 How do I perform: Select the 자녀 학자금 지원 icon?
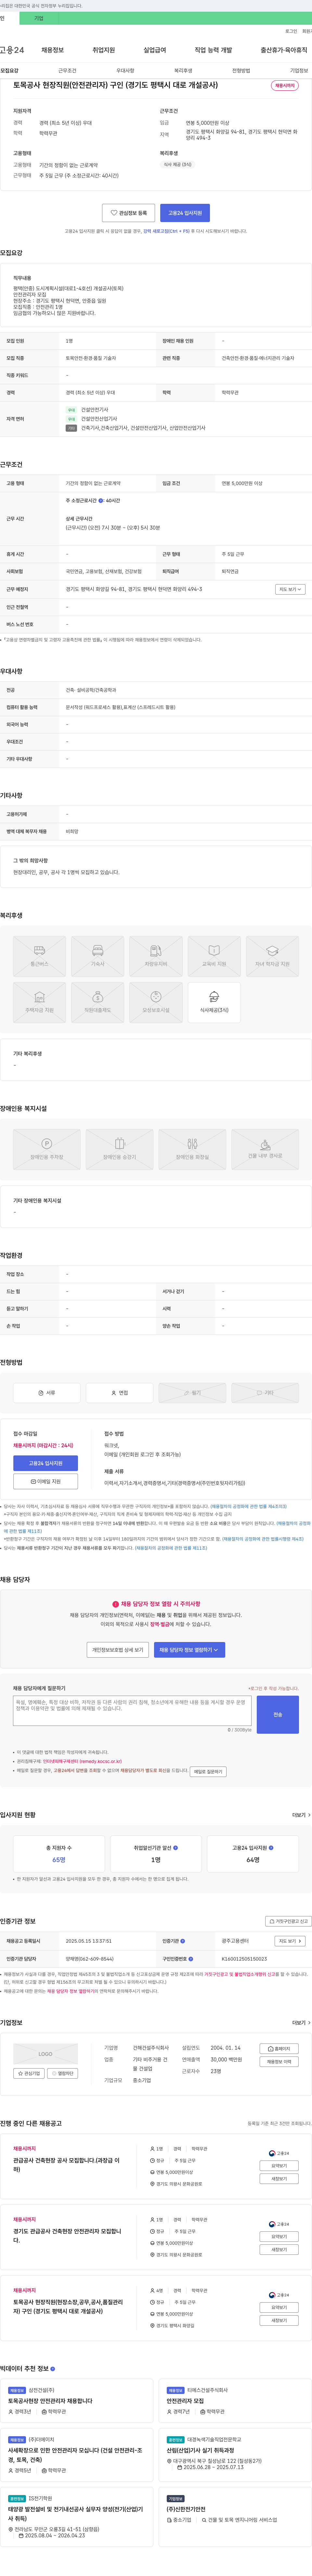pos(272,956)
